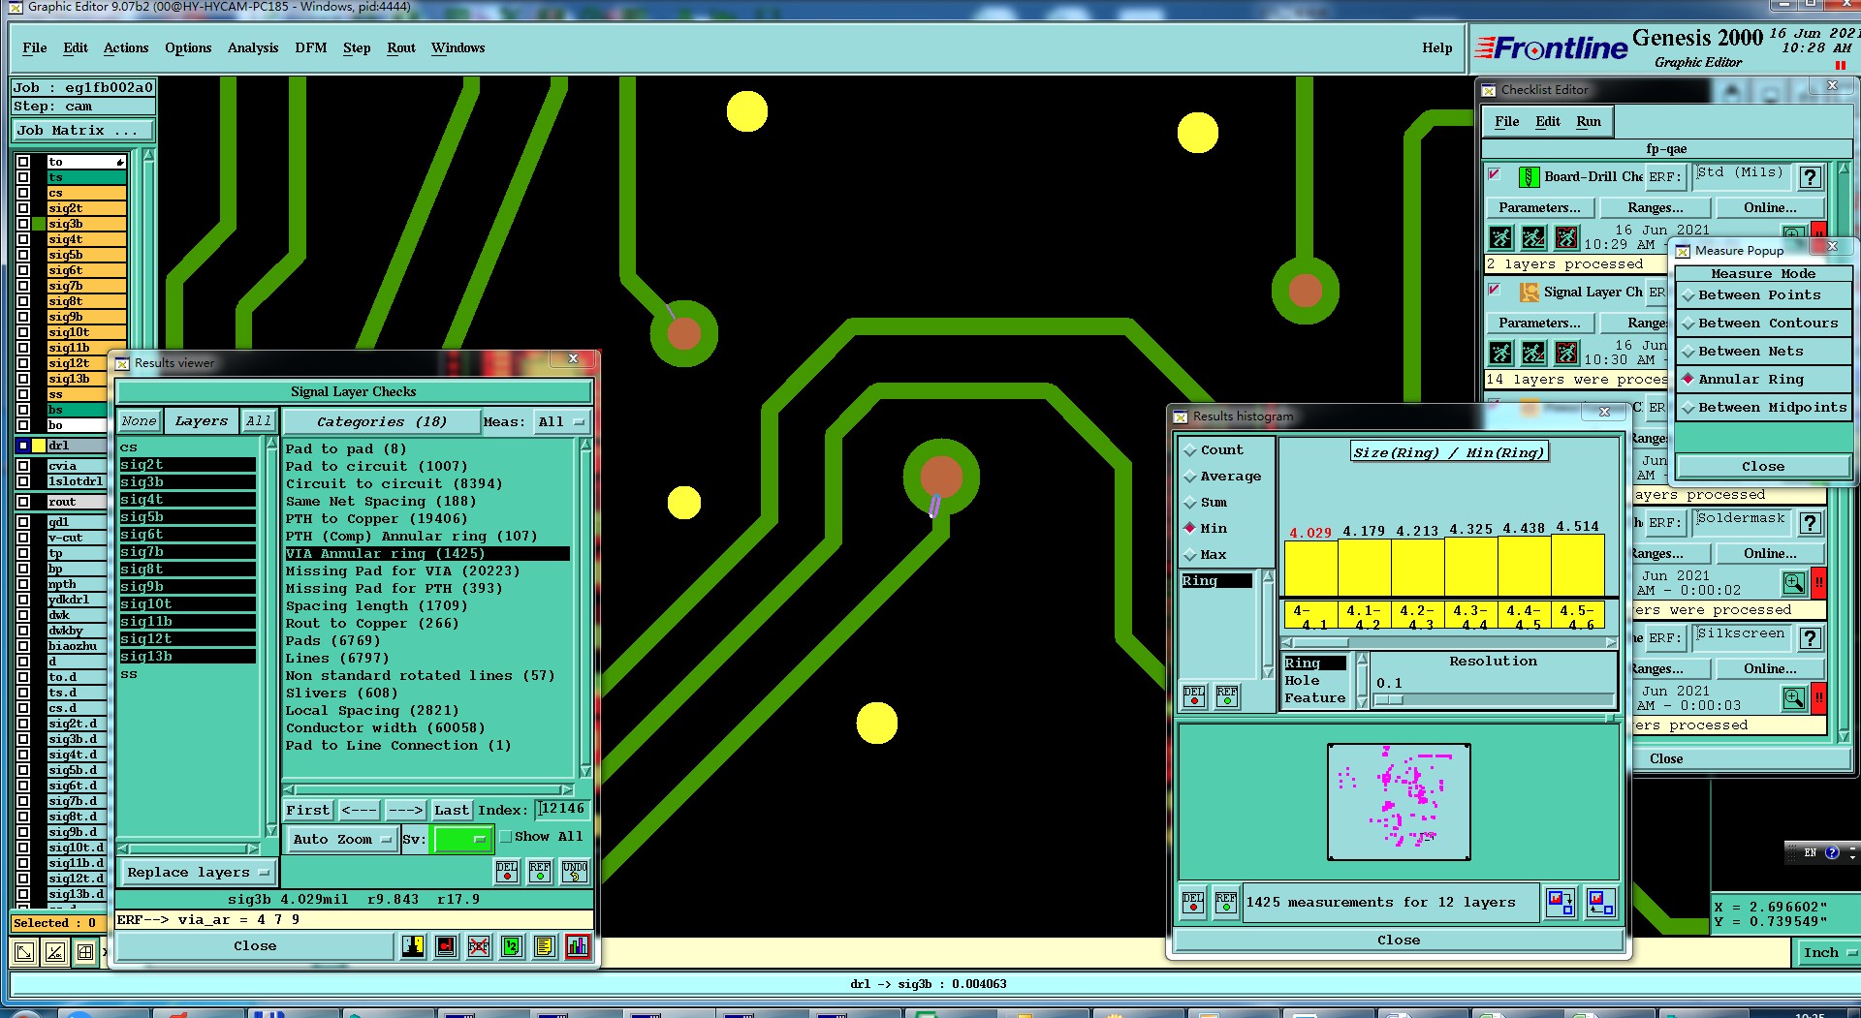Click the red-bordered run icon under Signal Layer Check
Screen dimensions: 1861x1018
coord(1566,353)
